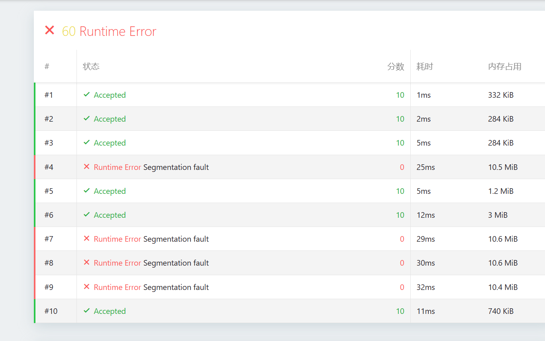Screen dimensions: 545x341
Task: Click the Accepted status text in row #3
Action: (x=110, y=143)
